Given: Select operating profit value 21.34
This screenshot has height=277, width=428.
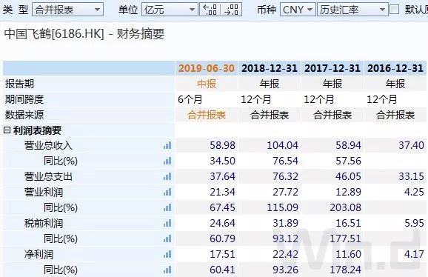Looking at the screenshot, I should [x=222, y=192].
